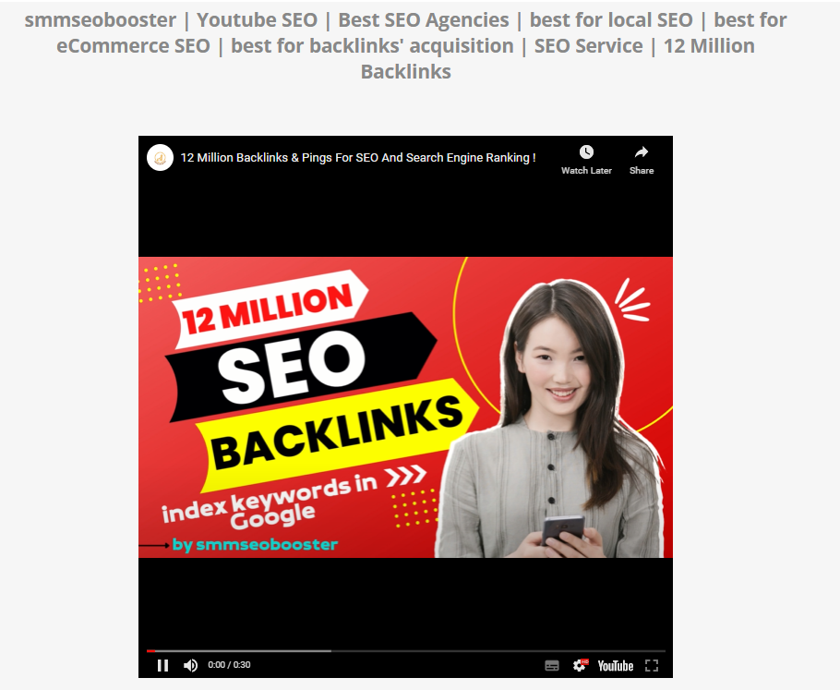Enter fullscreen mode
840x690 pixels.
click(651, 664)
